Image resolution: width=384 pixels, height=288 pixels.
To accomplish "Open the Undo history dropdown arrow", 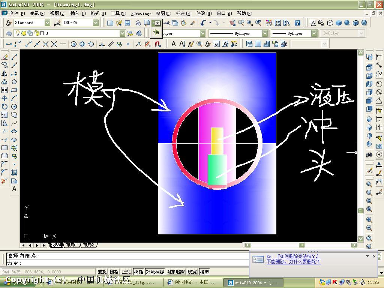I will pos(210,23).
